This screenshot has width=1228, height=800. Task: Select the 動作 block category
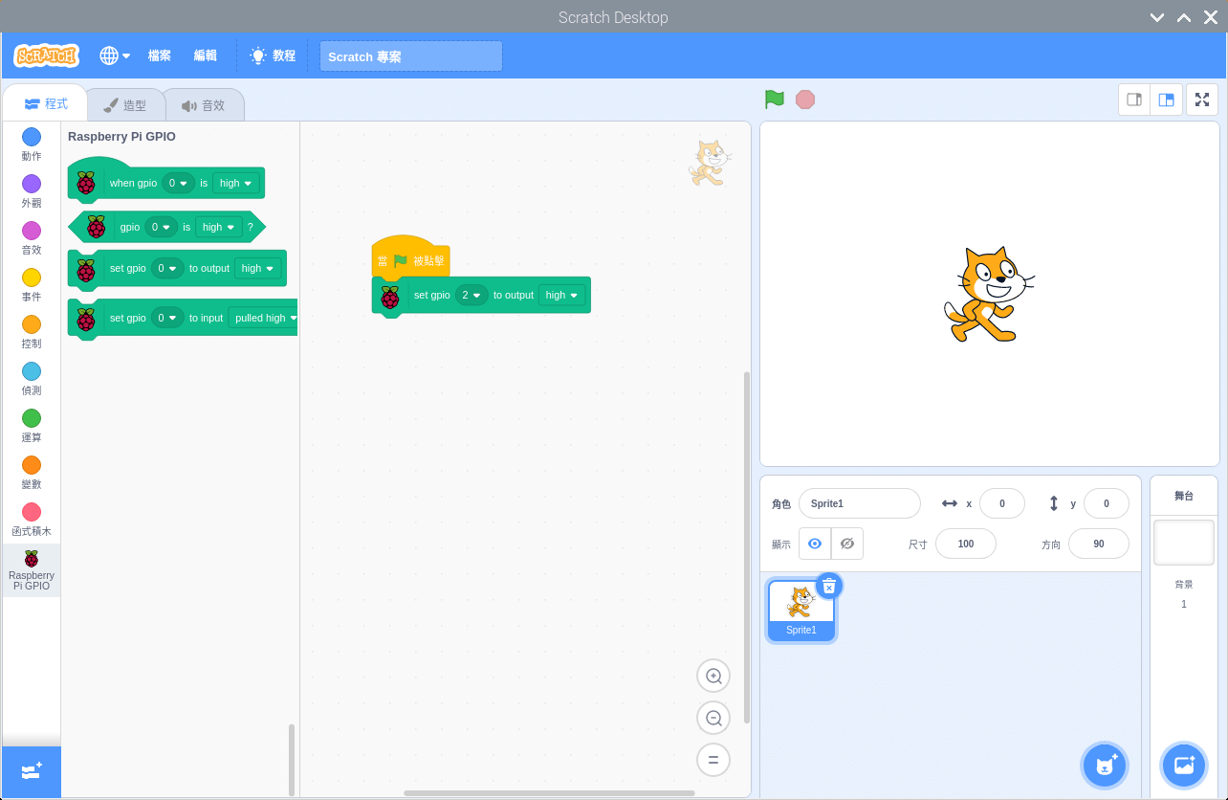point(32,144)
